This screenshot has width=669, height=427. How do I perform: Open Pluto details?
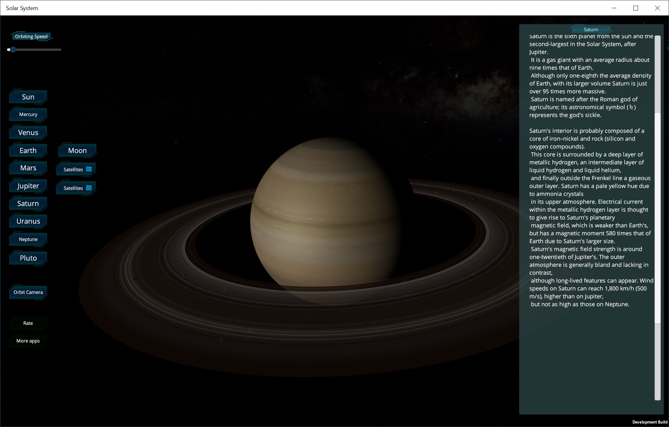click(28, 258)
